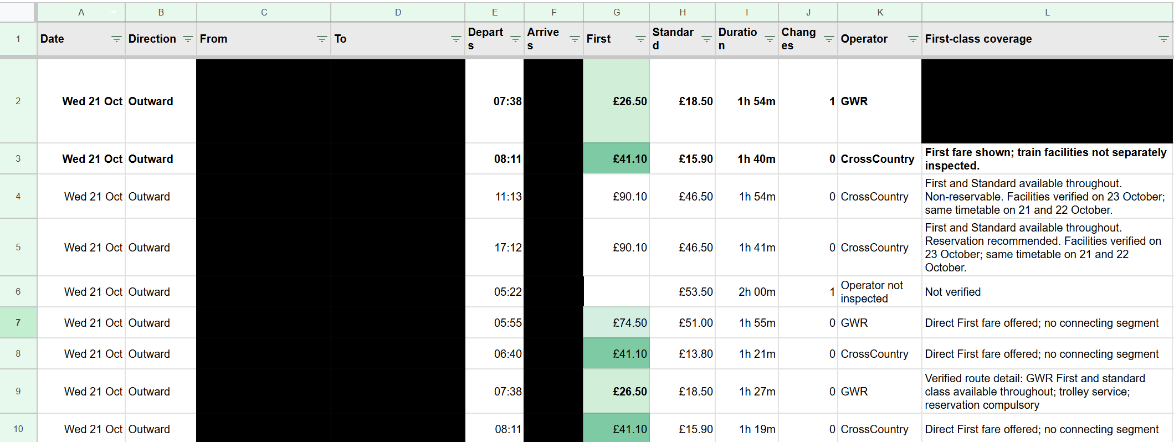Click the 'First fare shown' coverage cell
The height and width of the screenshot is (442, 1174).
(x=1047, y=158)
